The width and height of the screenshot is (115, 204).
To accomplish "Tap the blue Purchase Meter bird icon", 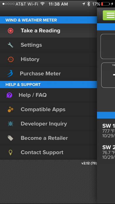I will tap(10, 74).
